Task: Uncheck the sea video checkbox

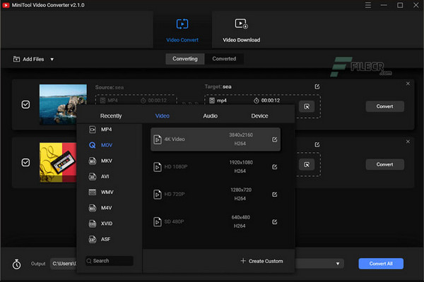Action: point(25,104)
